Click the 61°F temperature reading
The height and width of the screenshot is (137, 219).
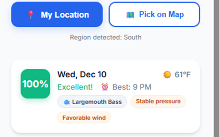tap(182, 75)
